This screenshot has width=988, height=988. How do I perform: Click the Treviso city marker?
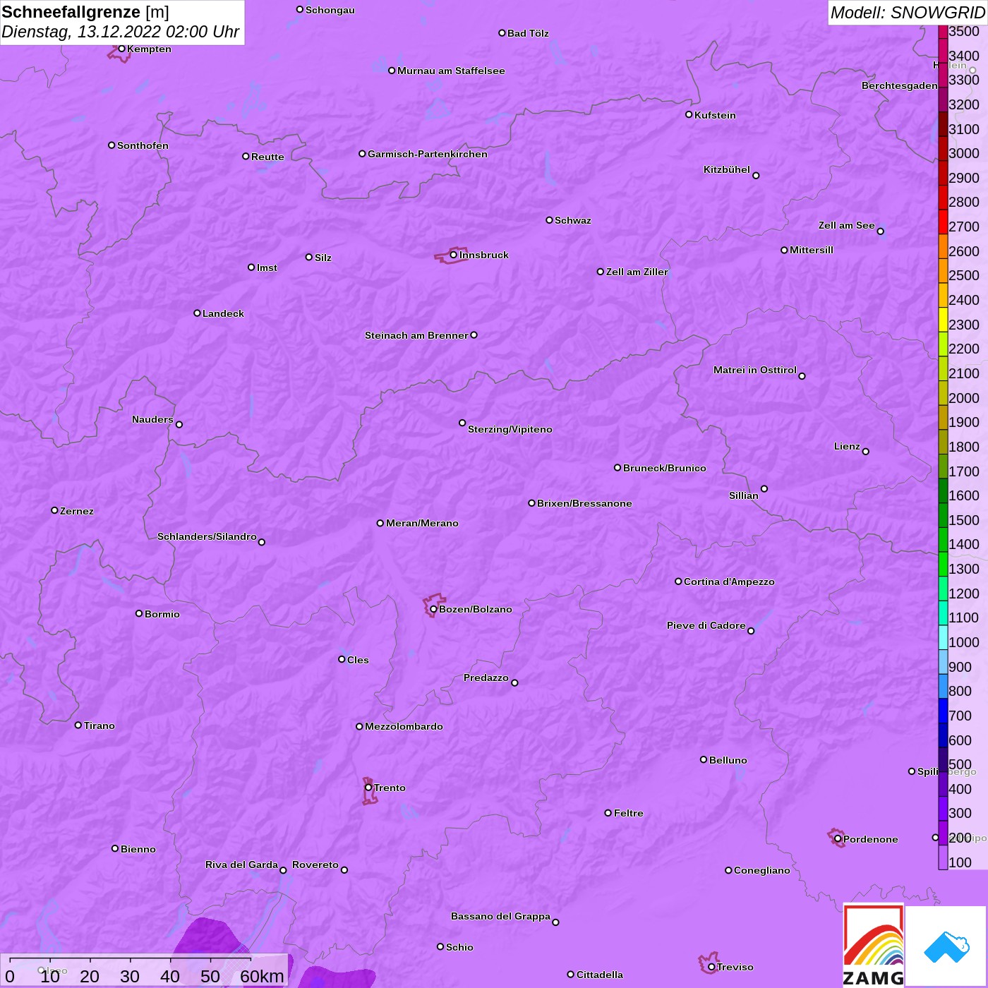point(711,967)
